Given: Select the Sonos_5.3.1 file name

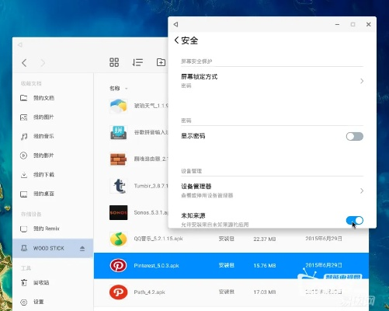Looking at the screenshot, I should (x=151, y=212).
